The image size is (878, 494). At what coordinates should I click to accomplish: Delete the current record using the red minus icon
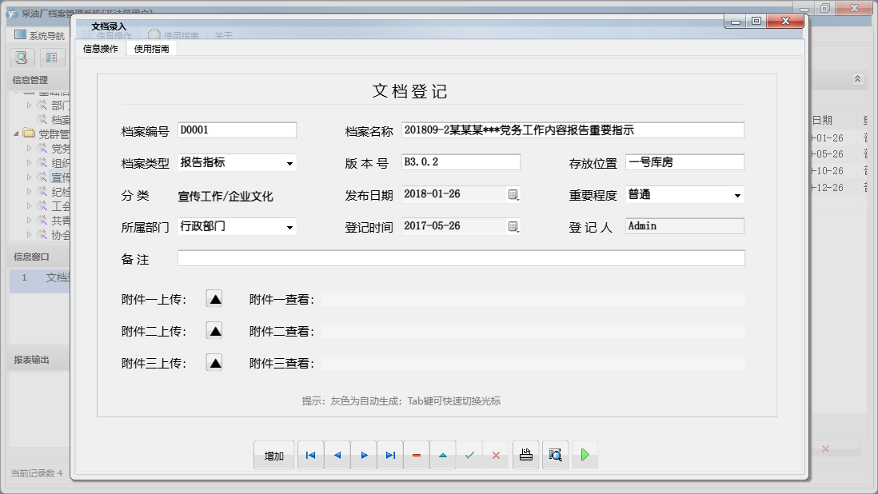[x=417, y=455]
